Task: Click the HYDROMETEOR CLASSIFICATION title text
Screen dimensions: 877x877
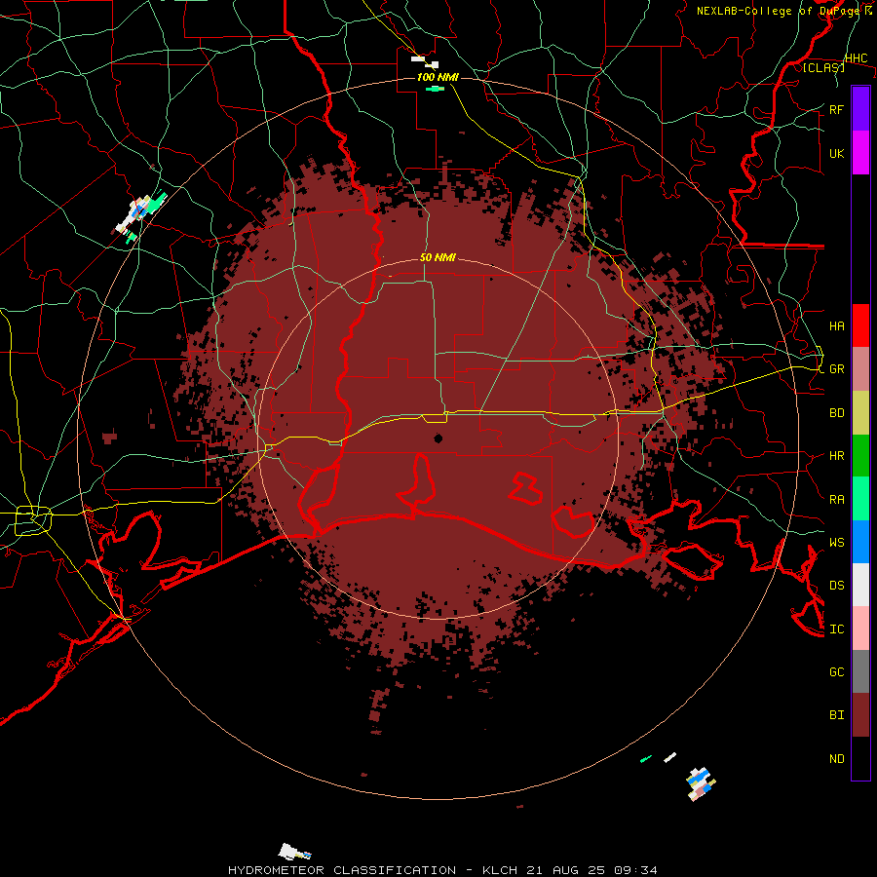Action: (342, 870)
